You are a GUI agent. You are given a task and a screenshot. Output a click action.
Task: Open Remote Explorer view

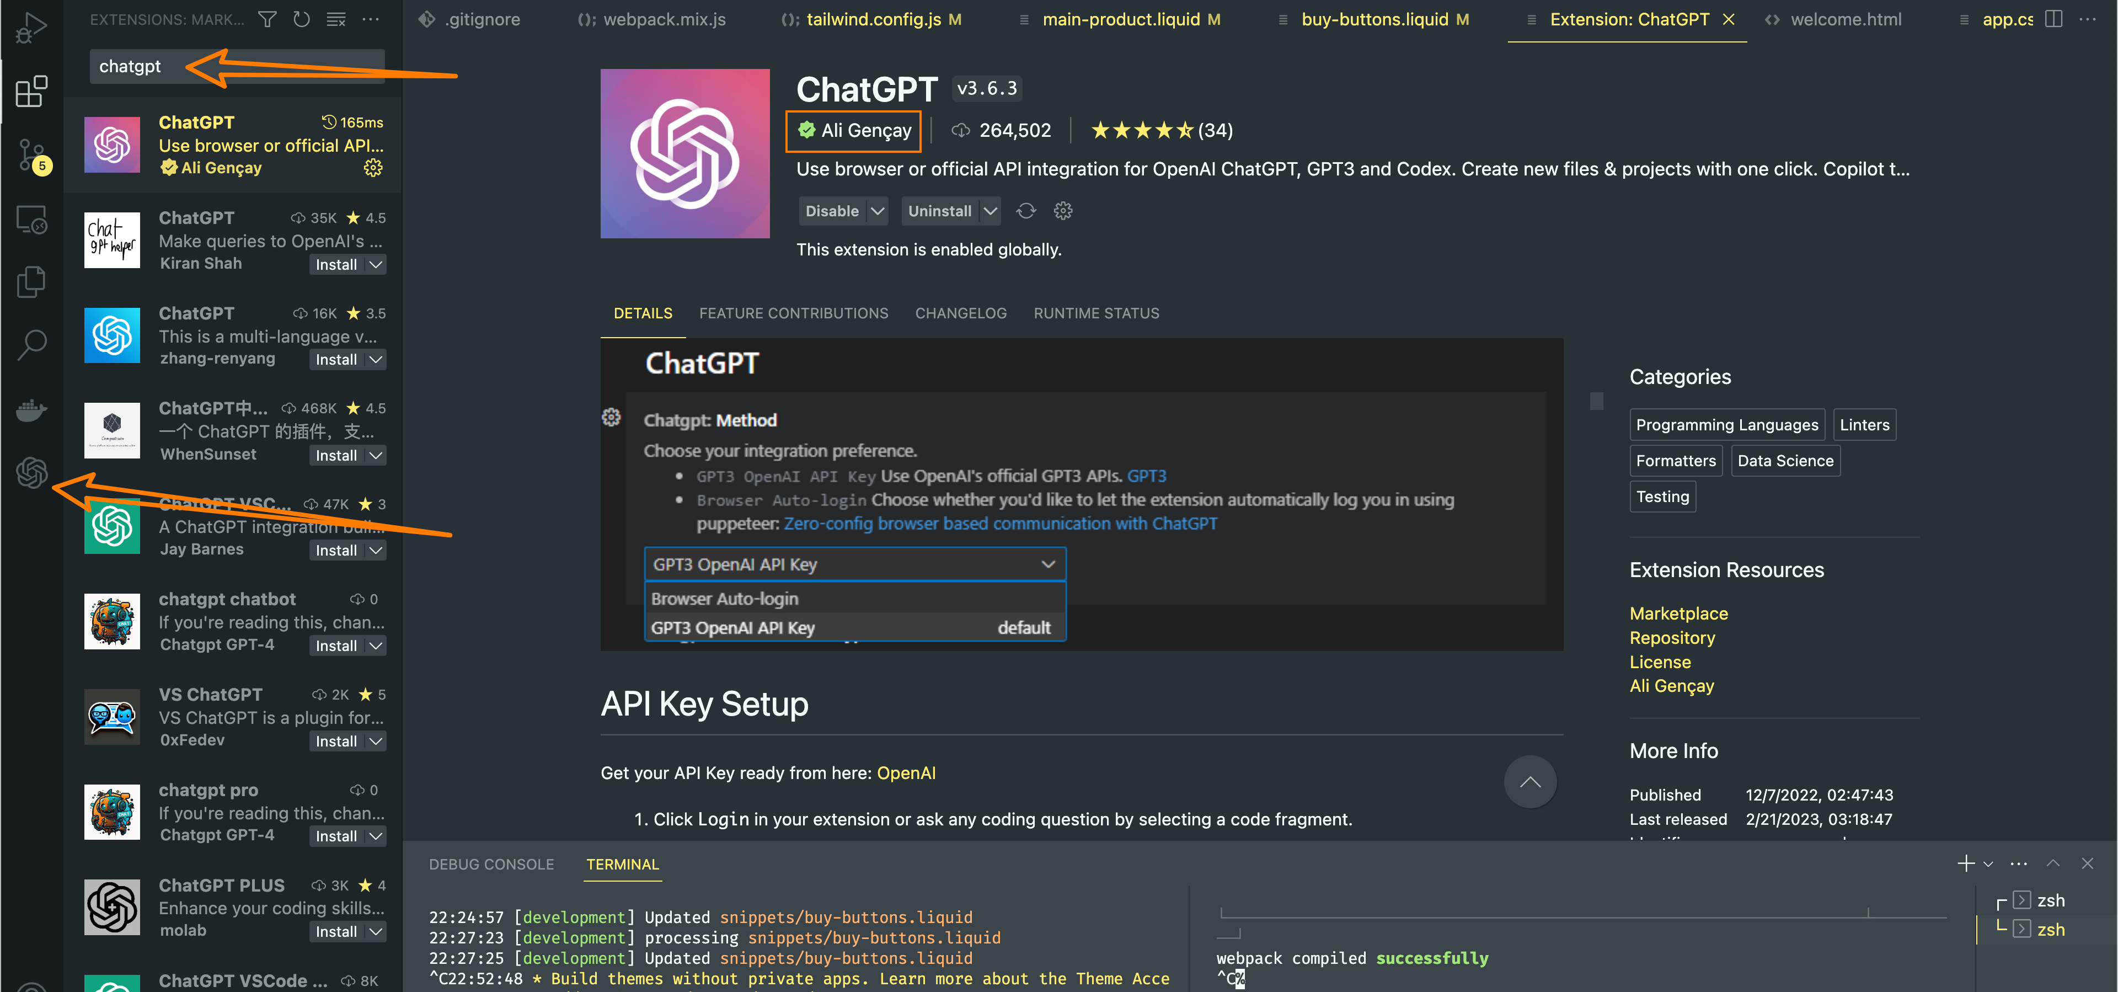tap(31, 220)
